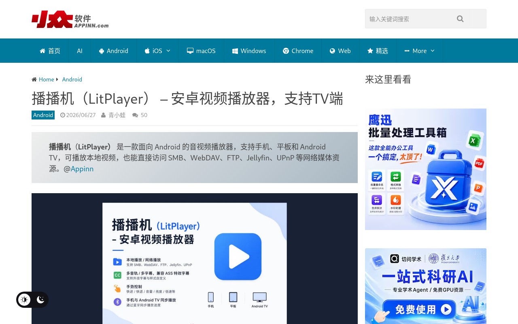Open the 一站式科研AI ad banner
The width and height of the screenshot is (518, 324).
pyautogui.click(x=426, y=286)
